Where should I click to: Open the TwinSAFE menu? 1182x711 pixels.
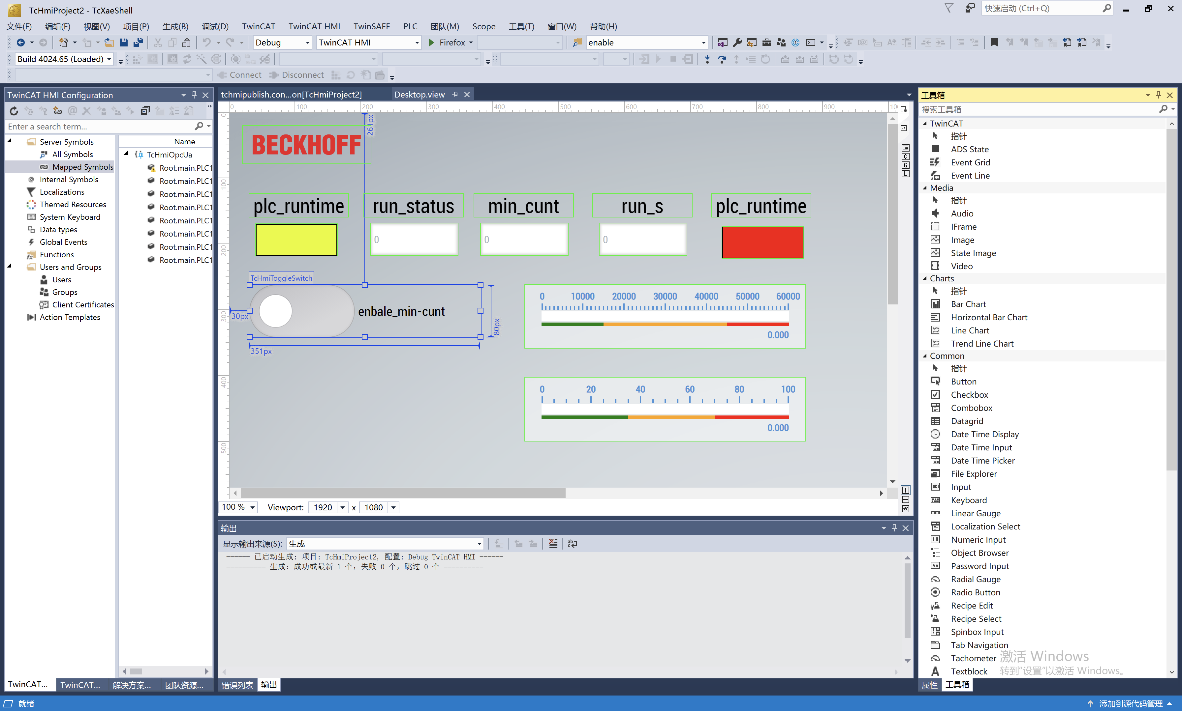coord(372,26)
